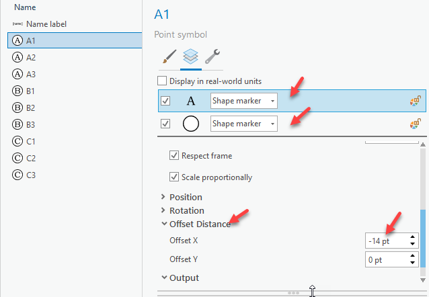Click the Offset X value field
This screenshot has height=297, width=429.
pyautogui.click(x=387, y=241)
